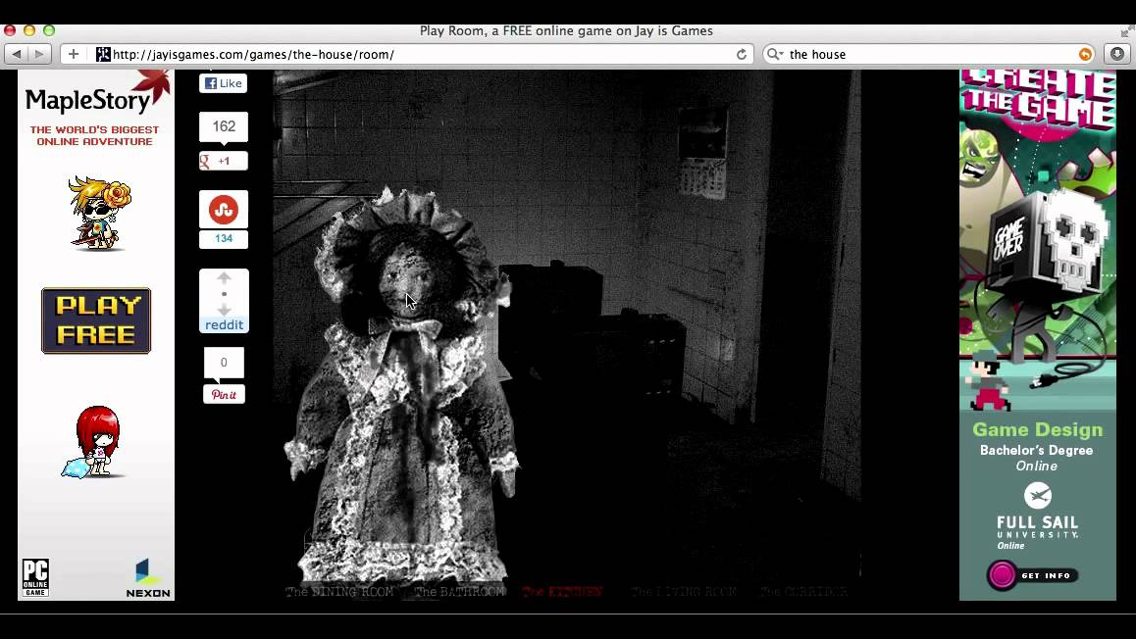The height and width of the screenshot is (639, 1136).
Task: Give the page a Google +1
Action: (x=223, y=161)
